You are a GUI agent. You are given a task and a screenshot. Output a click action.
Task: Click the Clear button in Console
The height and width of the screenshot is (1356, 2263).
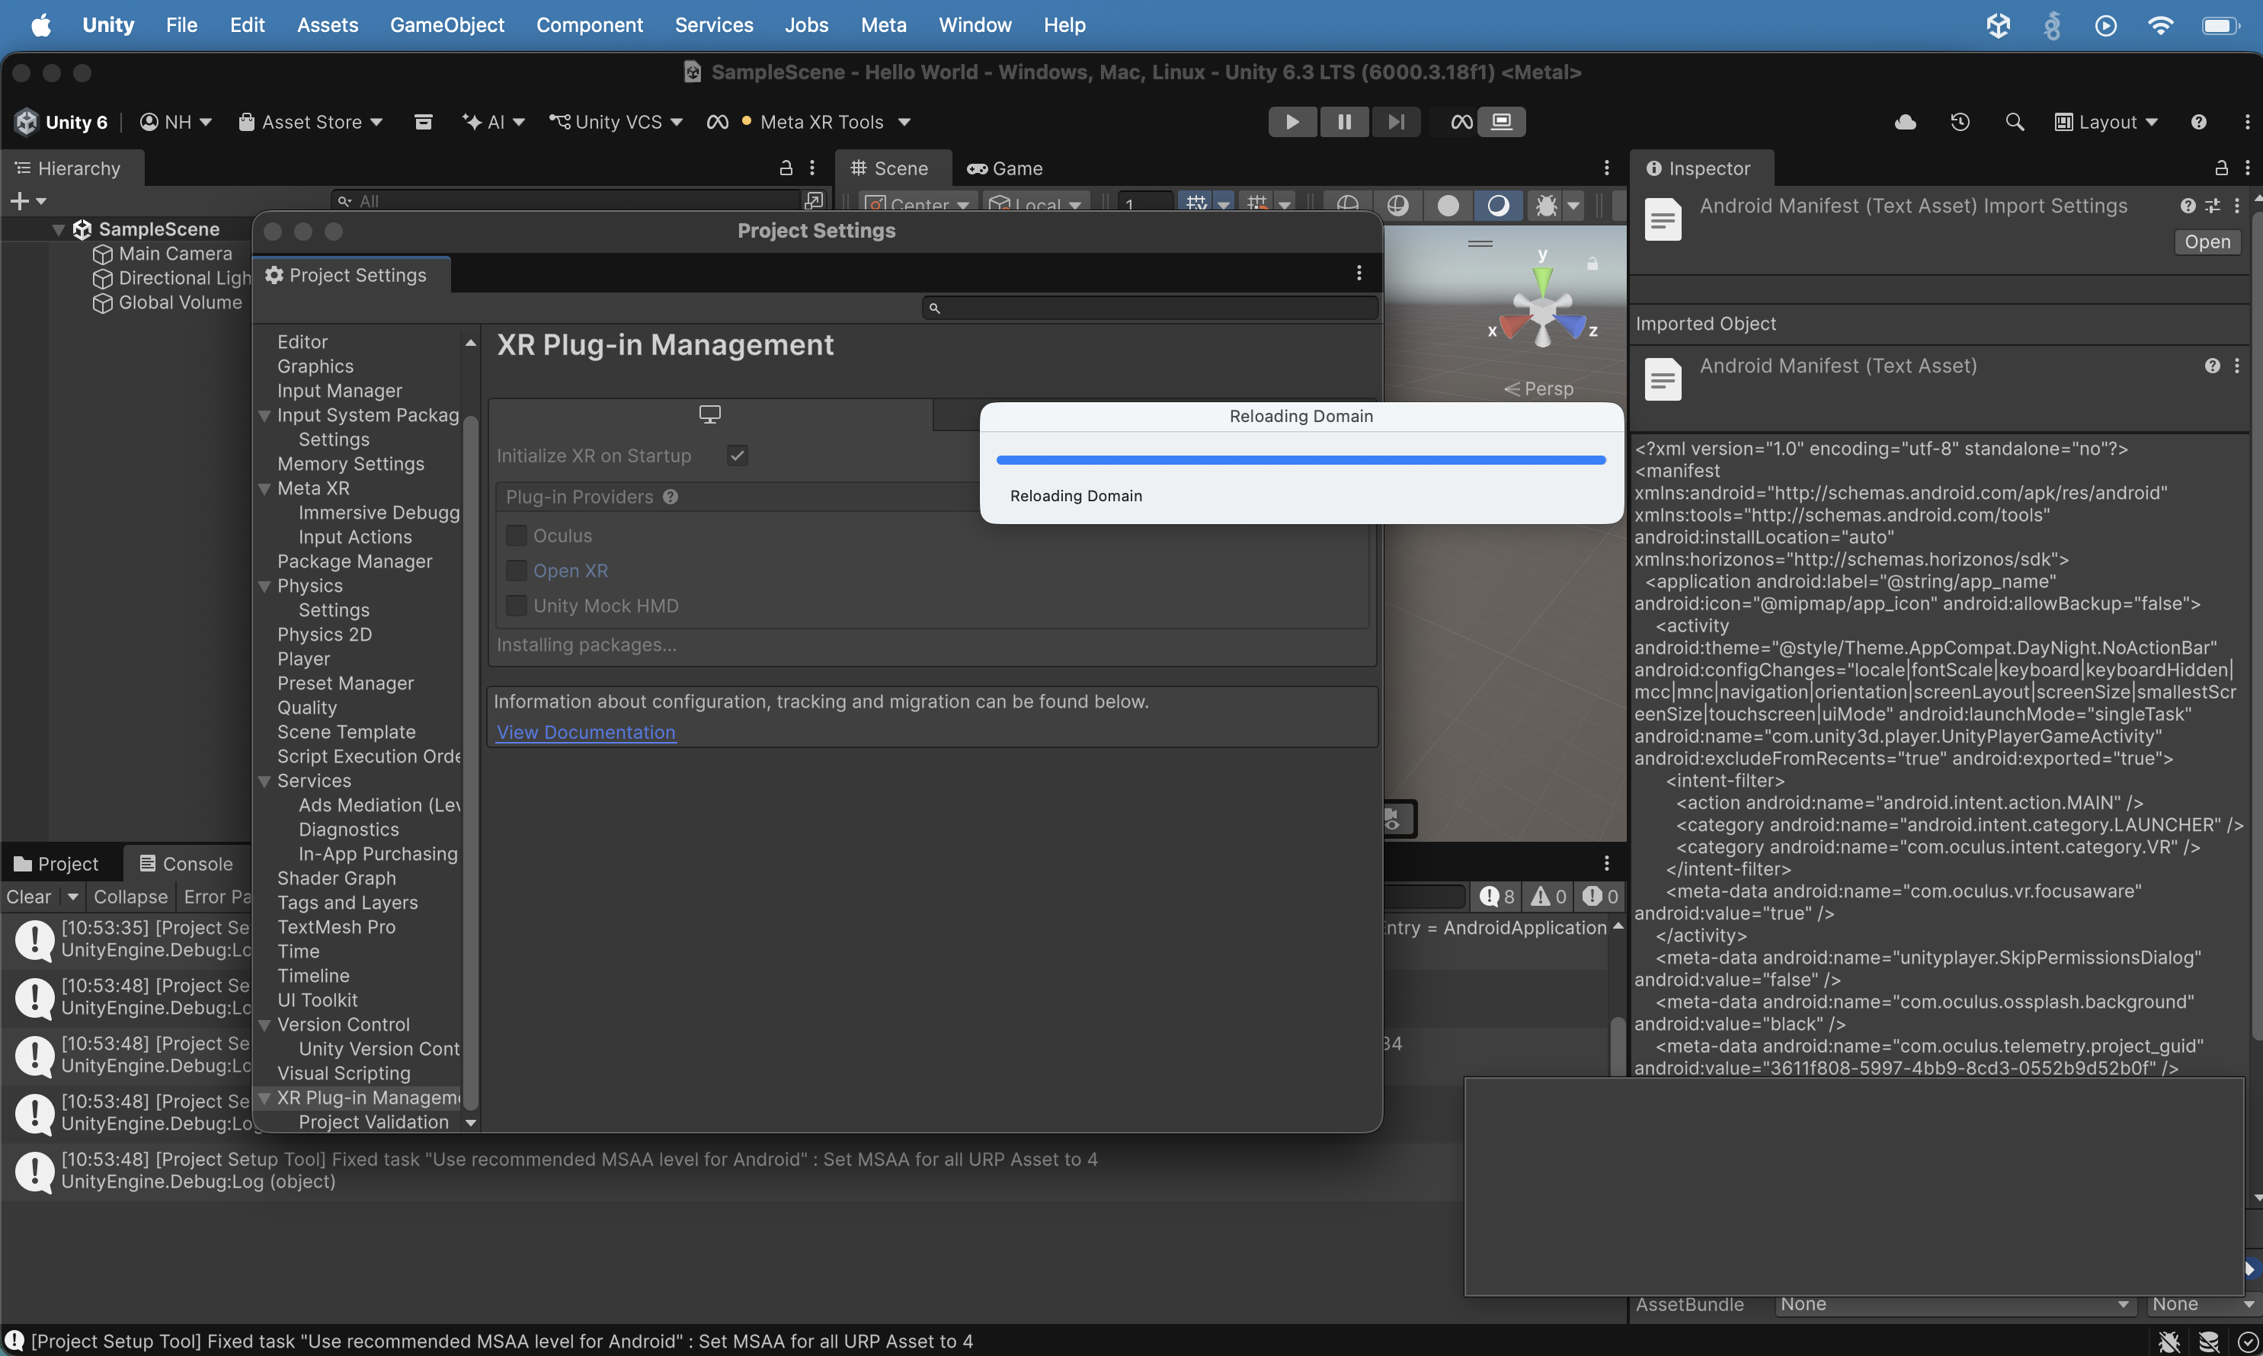click(x=29, y=897)
